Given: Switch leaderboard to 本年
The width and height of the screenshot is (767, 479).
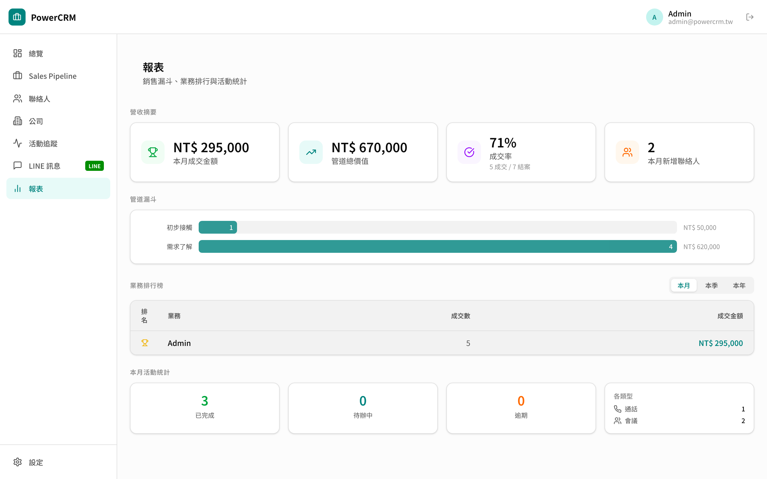Looking at the screenshot, I should click(739, 286).
